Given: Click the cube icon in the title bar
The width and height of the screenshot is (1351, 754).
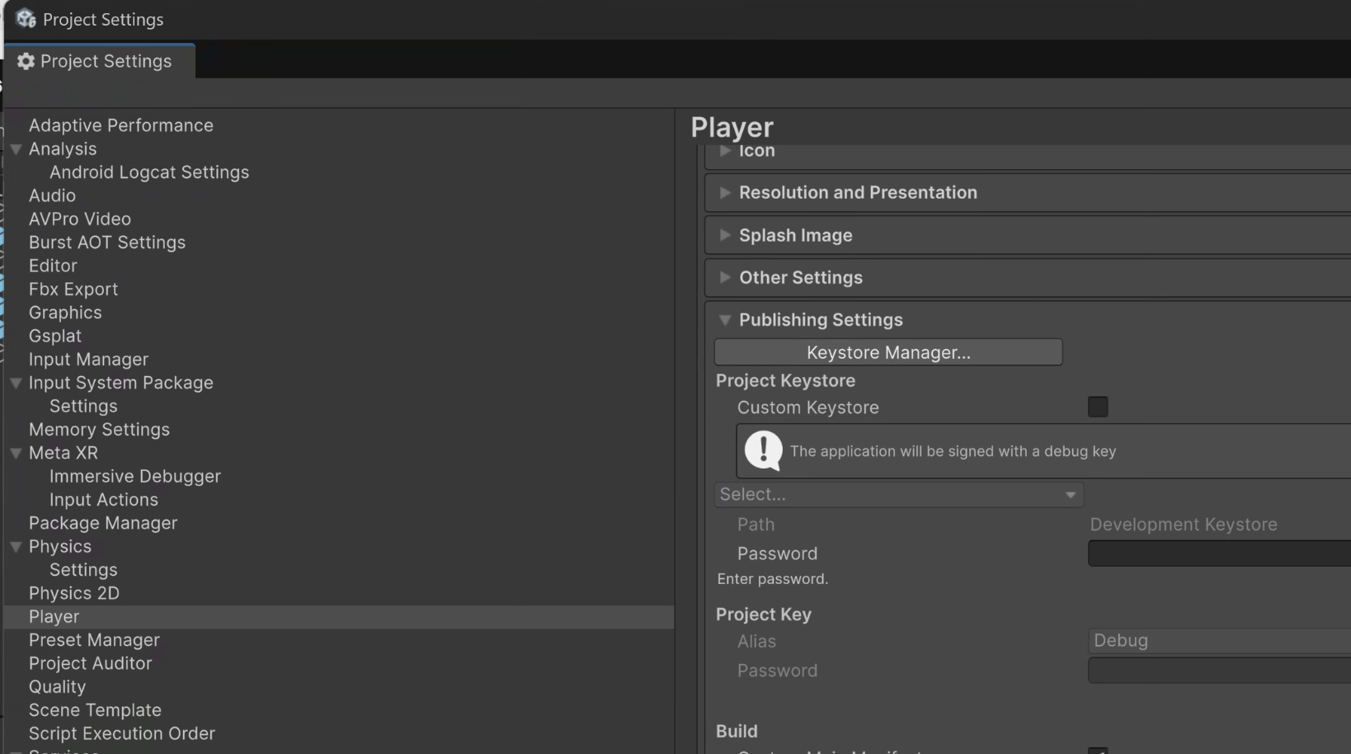Looking at the screenshot, I should [x=24, y=18].
